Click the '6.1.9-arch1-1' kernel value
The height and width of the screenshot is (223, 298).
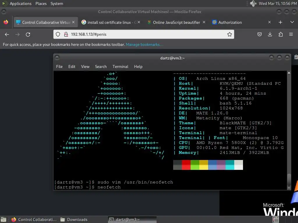coord(238,88)
